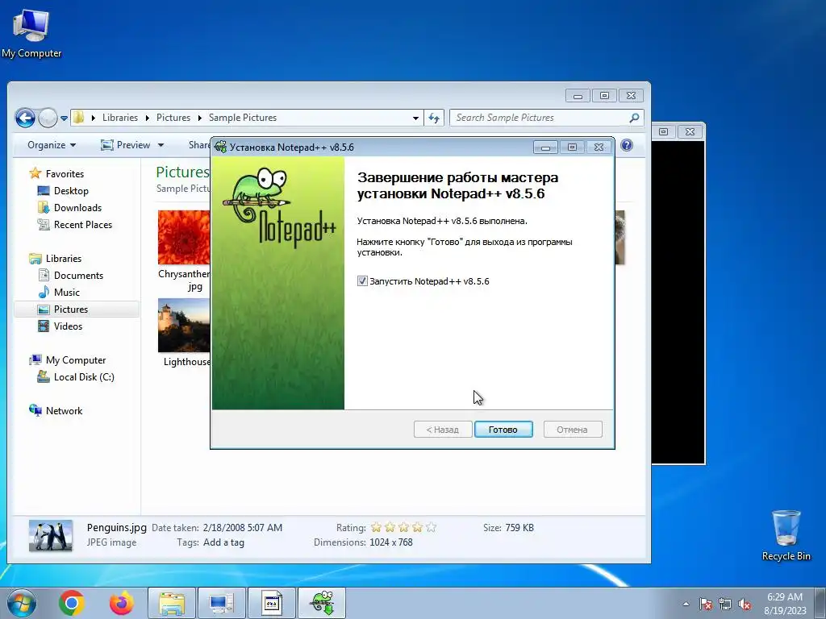Click Action Center flag tray icon

(x=706, y=604)
